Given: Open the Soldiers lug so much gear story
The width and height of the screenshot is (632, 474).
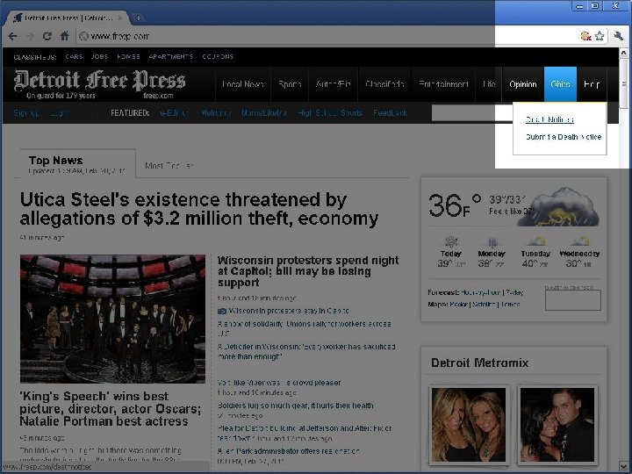Looking at the screenshot, I should point(296,406).
